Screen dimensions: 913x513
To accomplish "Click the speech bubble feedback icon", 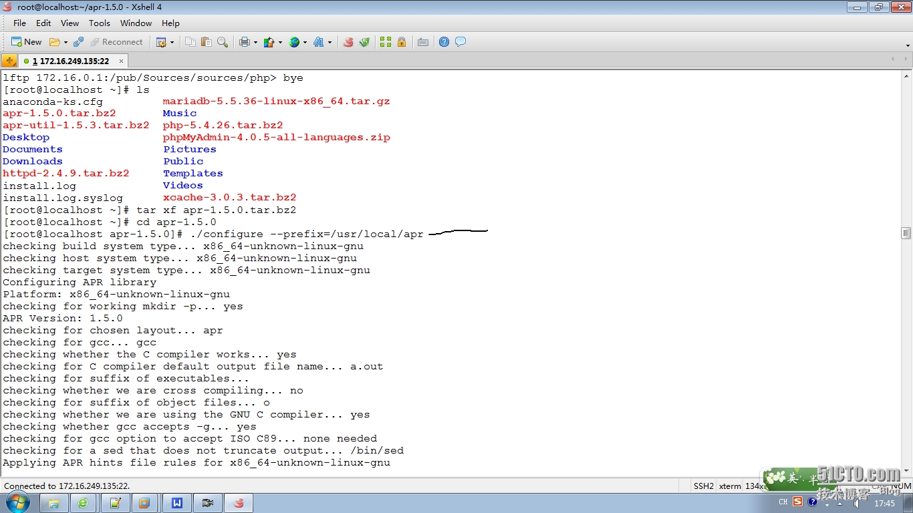I will coord(461,42).
